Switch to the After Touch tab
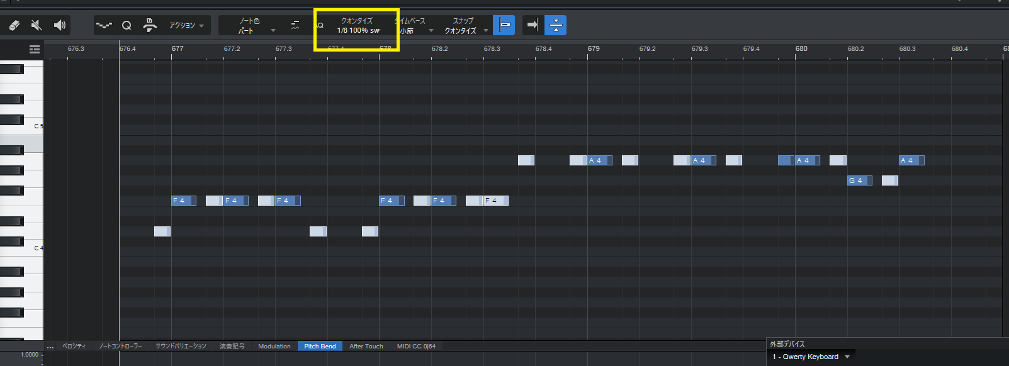The image size is (1009, 366). [x=366, y=346]
